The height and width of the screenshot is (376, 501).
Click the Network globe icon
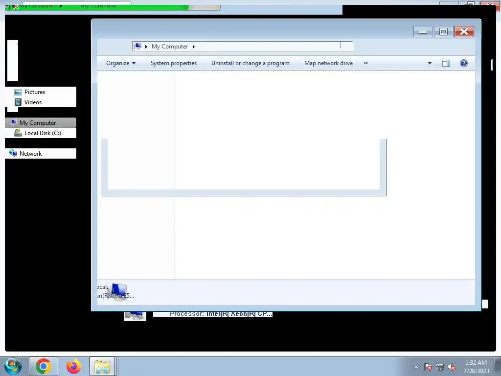(13, 153)
